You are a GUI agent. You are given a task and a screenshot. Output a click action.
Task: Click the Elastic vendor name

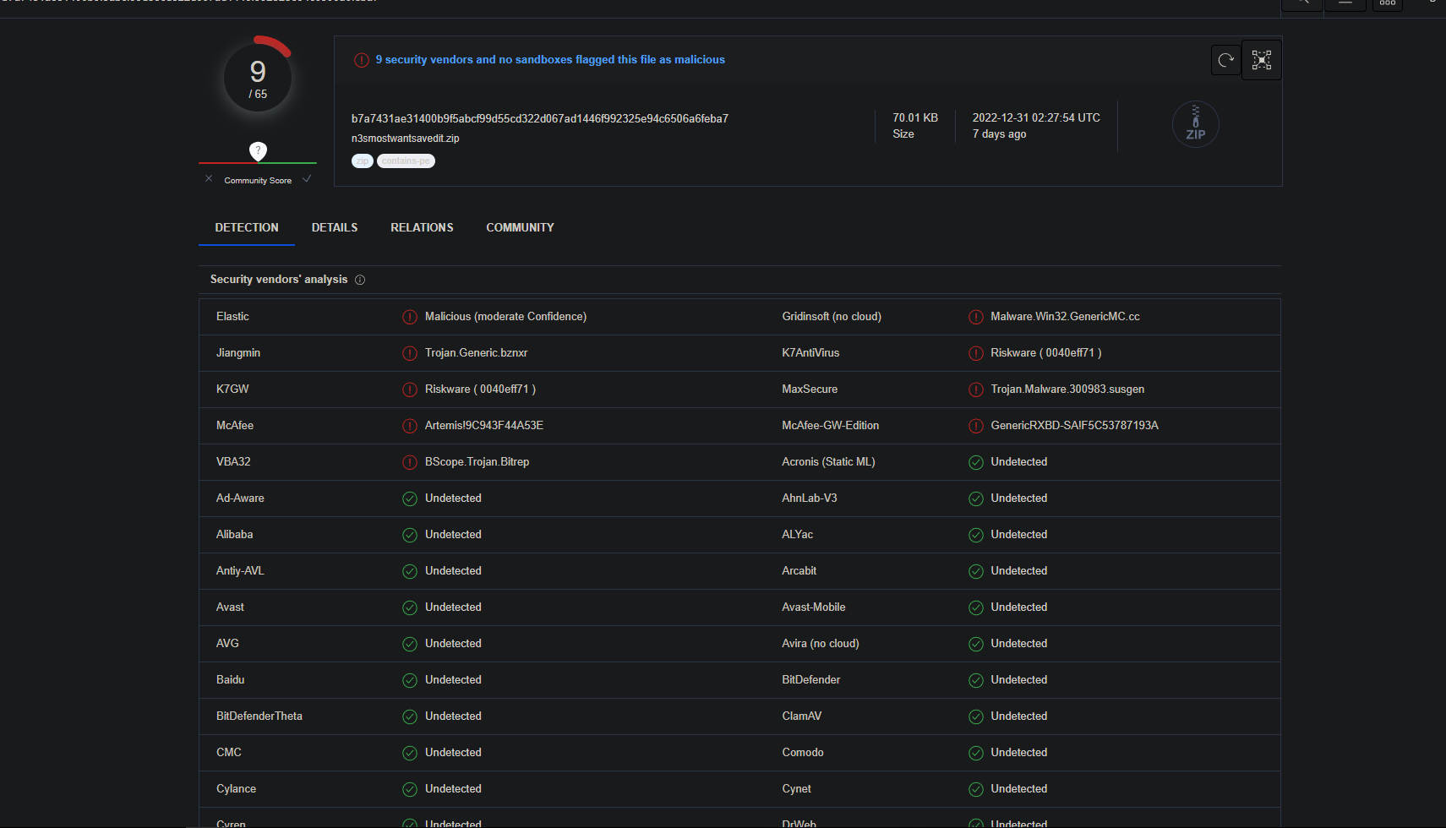(232, 317)
